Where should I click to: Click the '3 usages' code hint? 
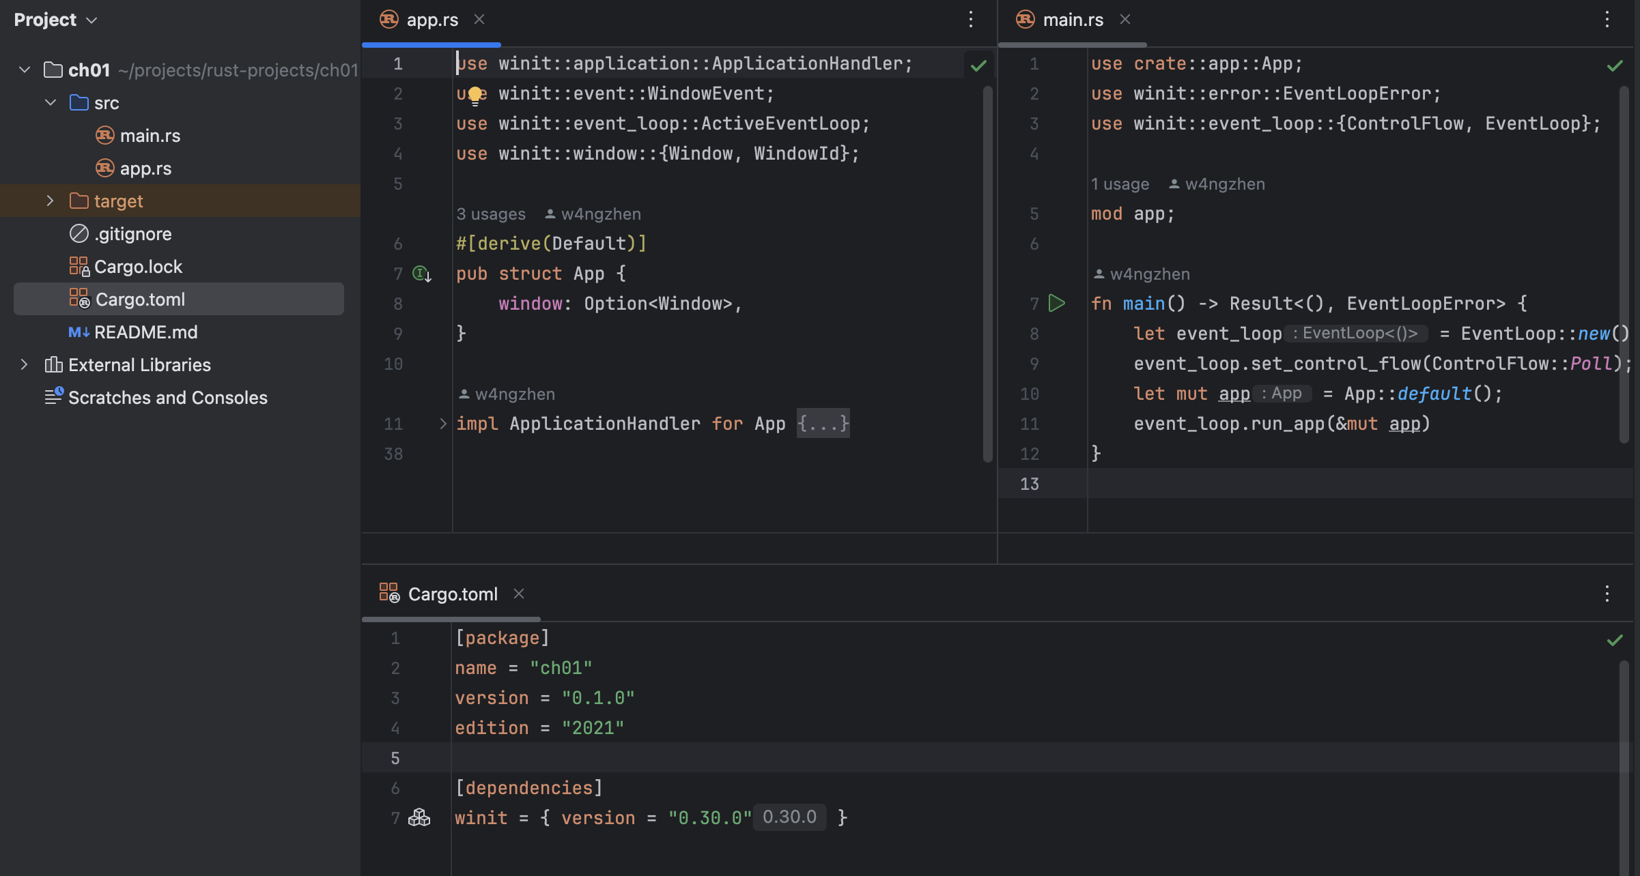[490, 214]
